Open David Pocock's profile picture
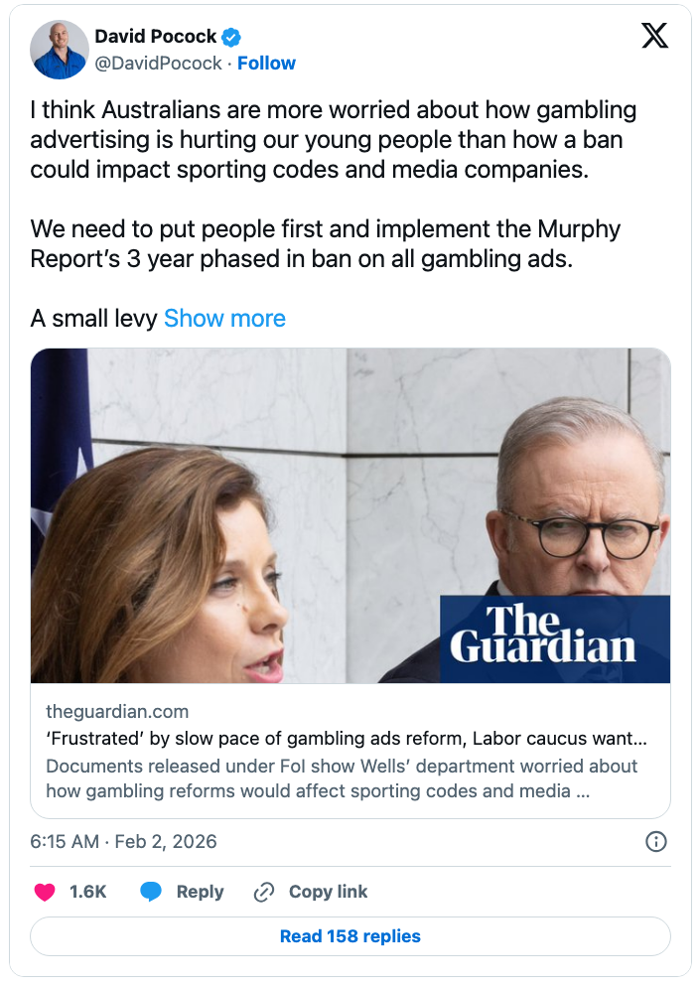 [x=62, y=49]
